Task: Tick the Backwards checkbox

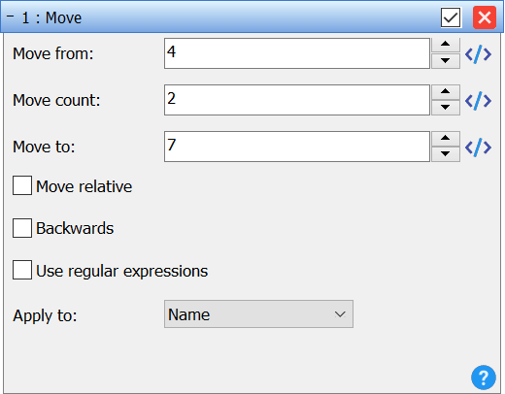Action: coord(22,228)
